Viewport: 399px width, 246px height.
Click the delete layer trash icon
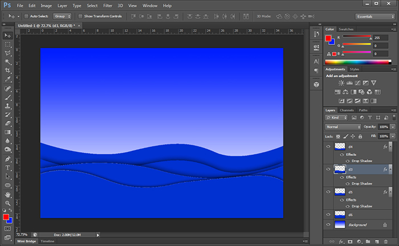[384, 241]
